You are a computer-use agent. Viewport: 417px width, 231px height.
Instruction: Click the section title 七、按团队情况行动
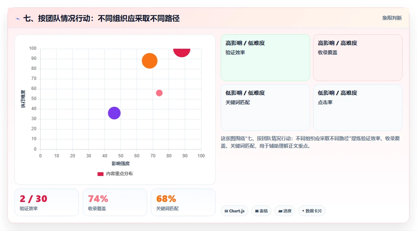coord(102,18)
